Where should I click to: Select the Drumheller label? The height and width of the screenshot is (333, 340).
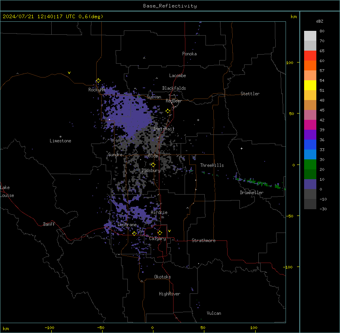[x=252, y=193]
